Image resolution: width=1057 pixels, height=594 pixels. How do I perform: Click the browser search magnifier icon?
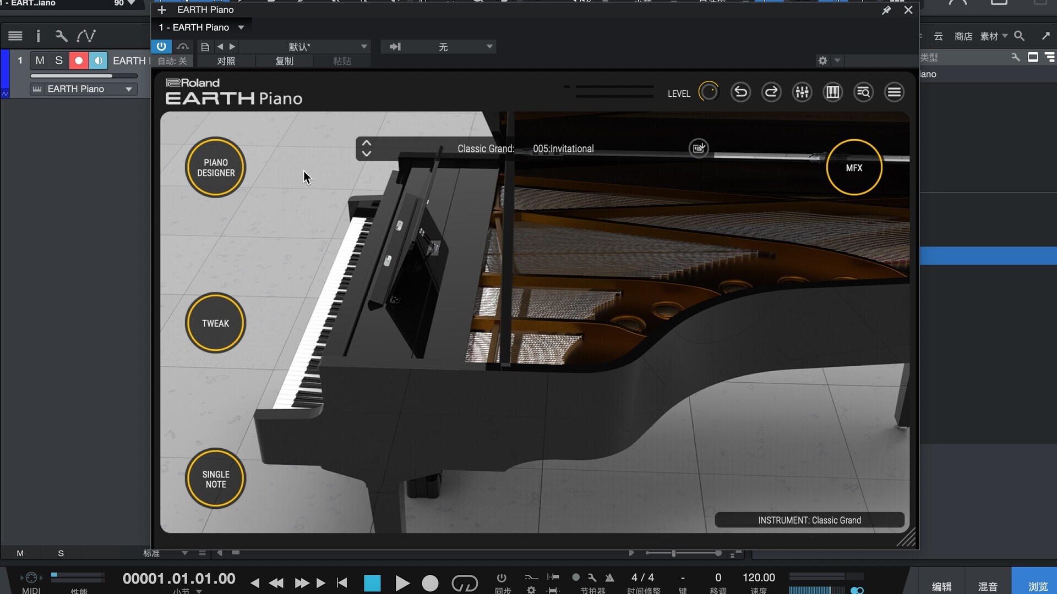(1020, 36)
